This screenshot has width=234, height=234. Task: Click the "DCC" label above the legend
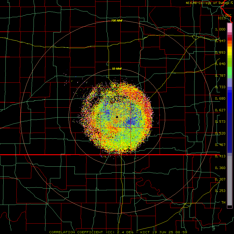tap(228, 16)
